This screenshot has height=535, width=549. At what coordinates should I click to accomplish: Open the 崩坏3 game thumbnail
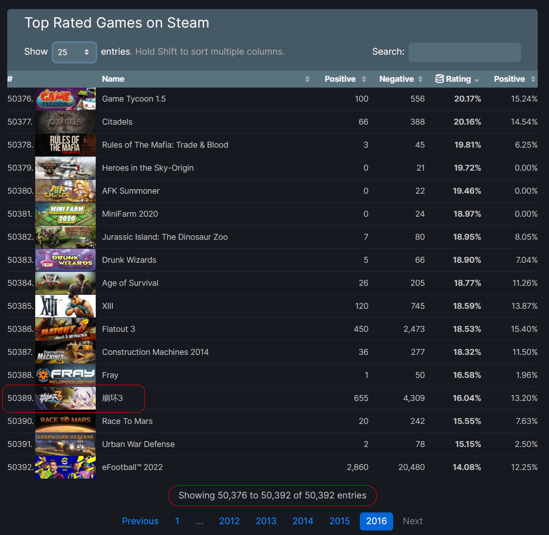click(65, 398)
